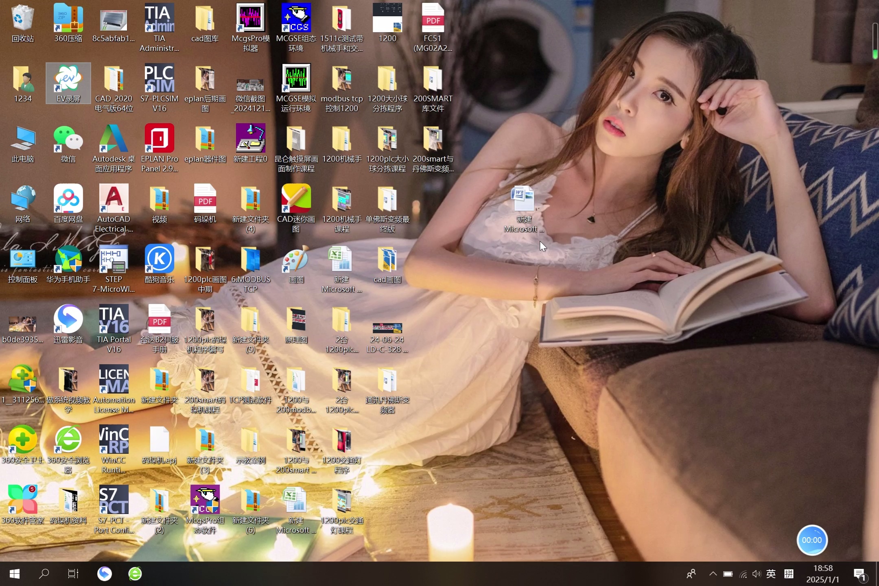879x586 pixels.
Task: Toggle the IME mode tray icon
Action: click(789, 574)
